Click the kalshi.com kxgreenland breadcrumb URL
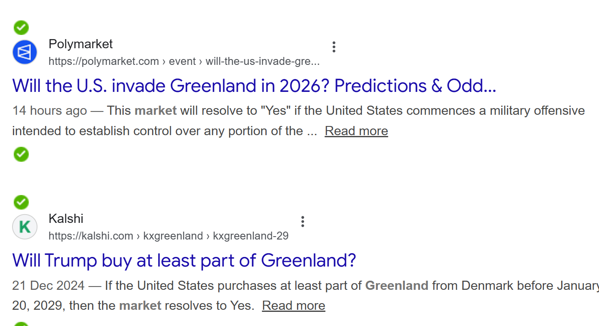This screenshot has width=599, height=326. tap(168, 236)
